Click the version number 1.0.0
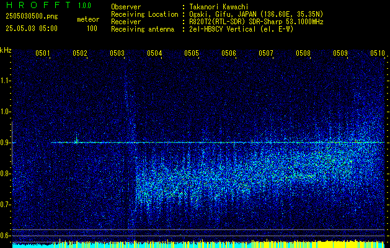This screenshot has width=390, height=248. coord(84,5)
